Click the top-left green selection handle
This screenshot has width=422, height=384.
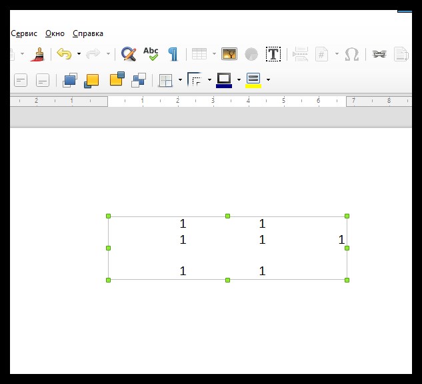pos(108,216)
